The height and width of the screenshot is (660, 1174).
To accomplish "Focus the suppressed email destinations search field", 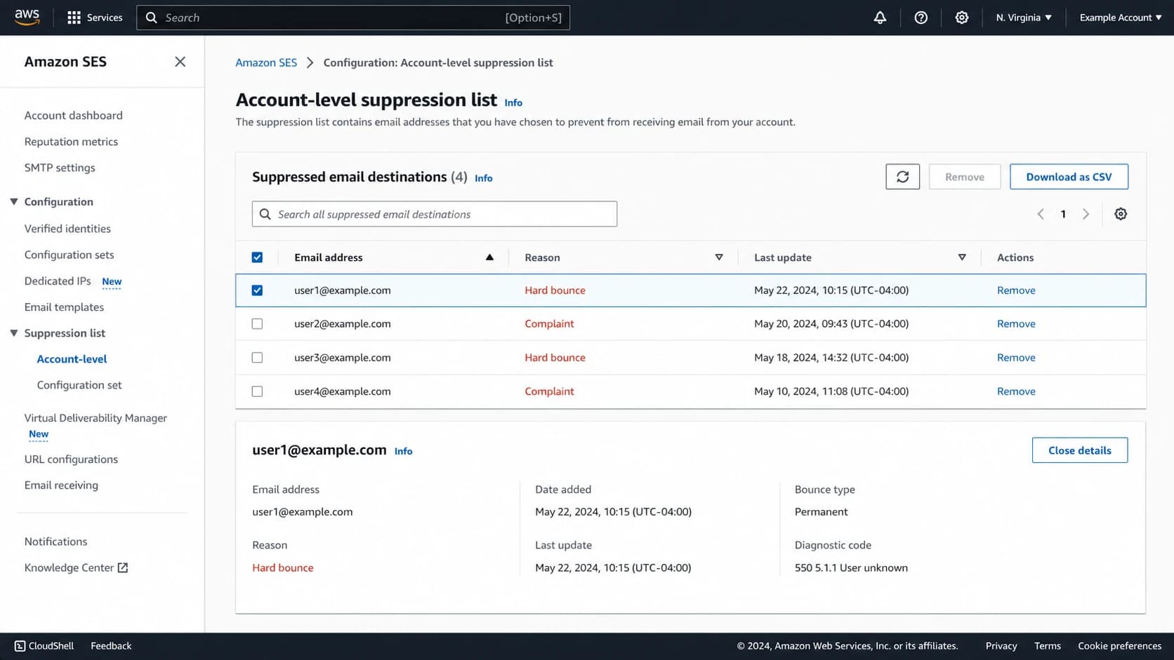I will [435, 214].
